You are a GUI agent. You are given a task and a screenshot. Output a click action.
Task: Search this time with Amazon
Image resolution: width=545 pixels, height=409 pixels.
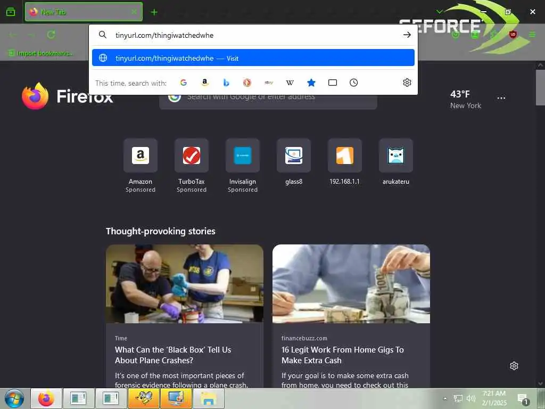click(x=205, y=83)
